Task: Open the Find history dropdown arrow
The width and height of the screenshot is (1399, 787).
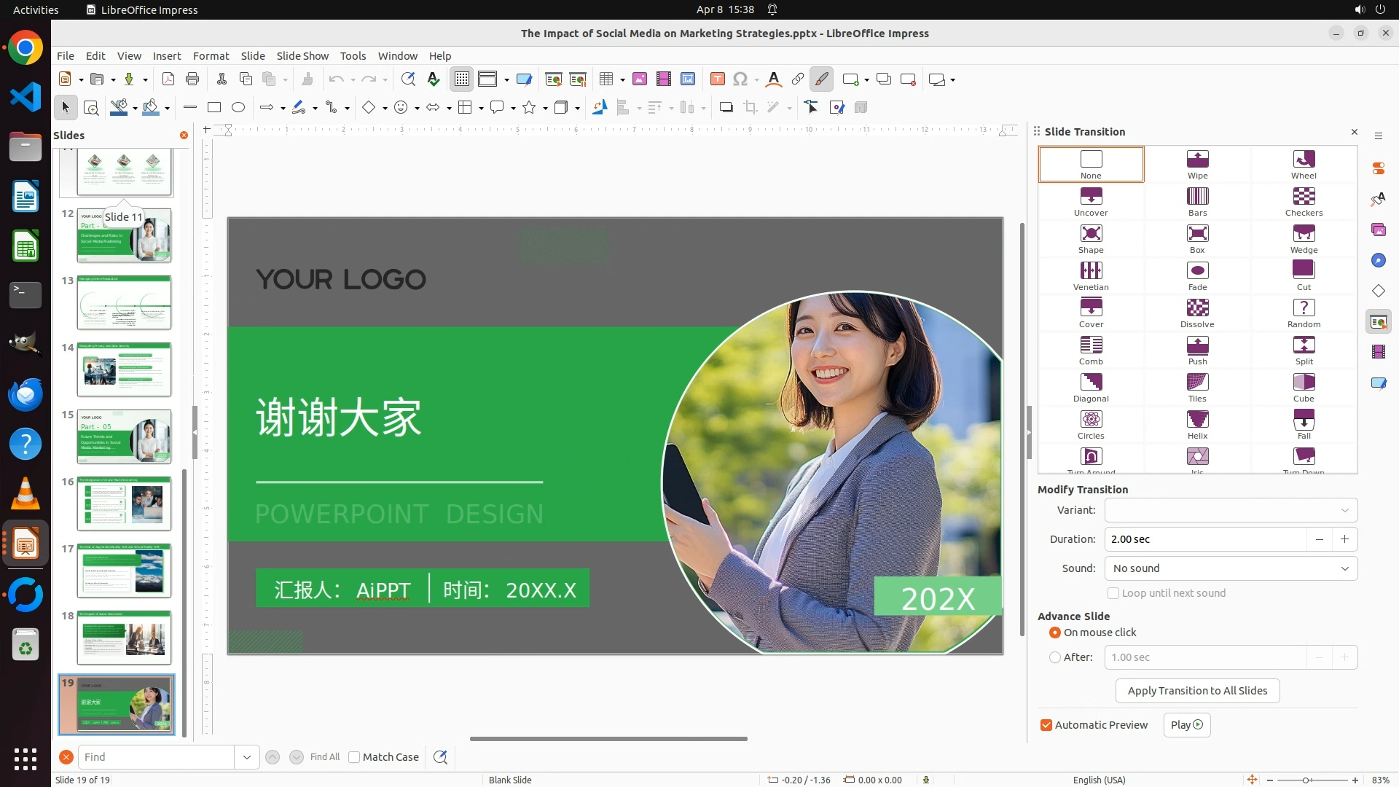Action: [247, 757]
